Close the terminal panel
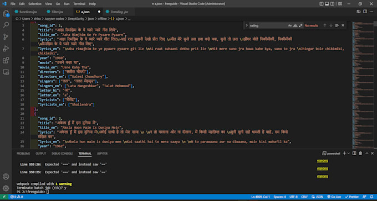377x201 pixels. tap(372, 154)
